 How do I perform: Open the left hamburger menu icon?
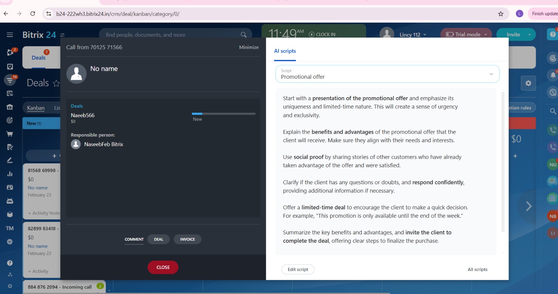(10, 35)
